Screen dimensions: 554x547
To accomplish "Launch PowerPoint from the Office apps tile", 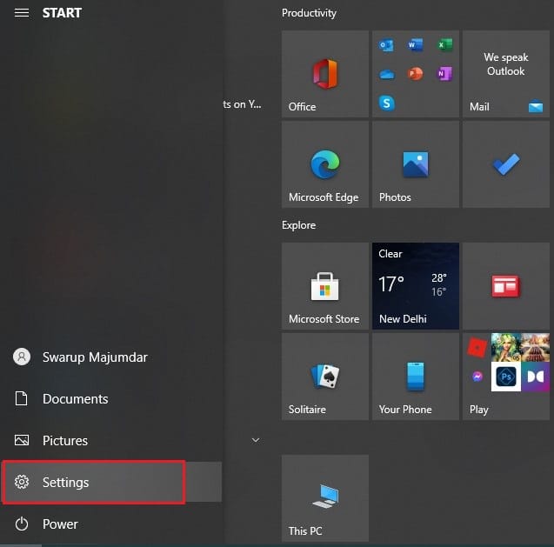I will [x=415, y=74].
